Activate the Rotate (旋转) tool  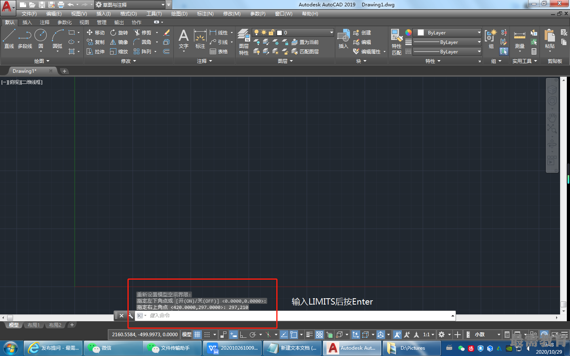[119, 32]
